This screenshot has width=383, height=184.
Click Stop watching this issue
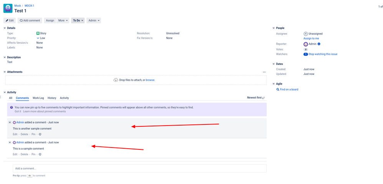click(x=323, y=54)
